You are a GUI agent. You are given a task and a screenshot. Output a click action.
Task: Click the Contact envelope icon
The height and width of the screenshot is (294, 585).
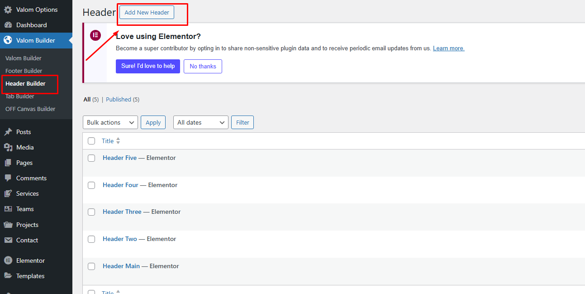8,240
